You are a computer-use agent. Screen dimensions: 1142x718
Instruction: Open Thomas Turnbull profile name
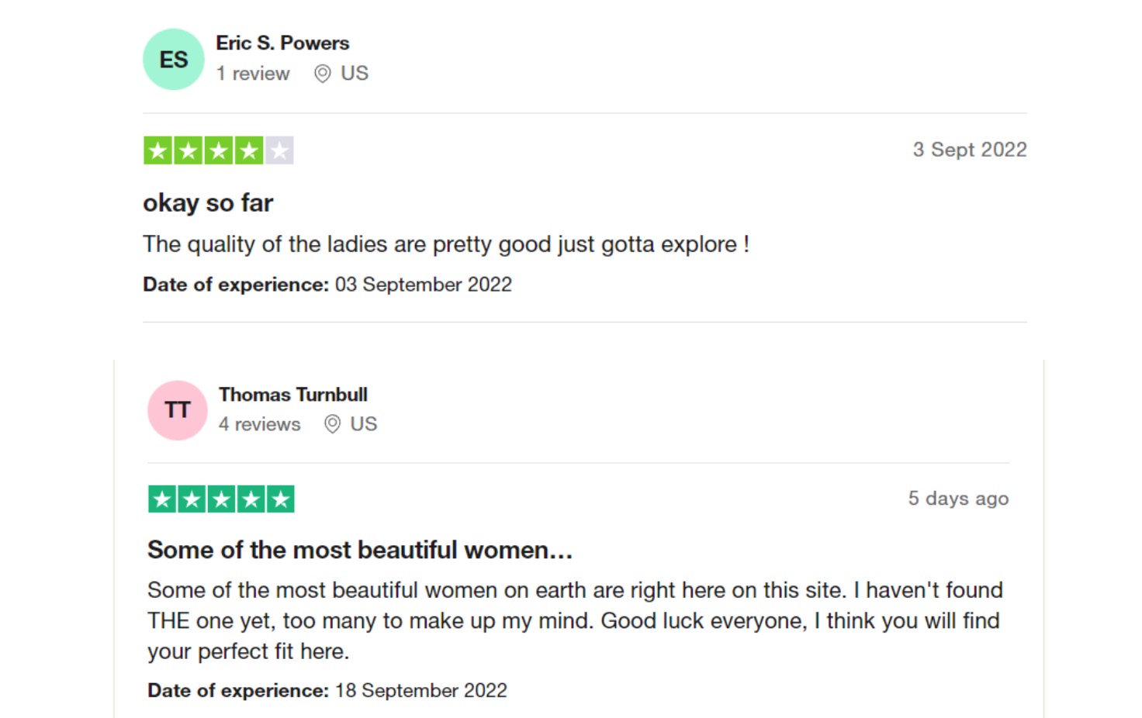click(292, 395)
